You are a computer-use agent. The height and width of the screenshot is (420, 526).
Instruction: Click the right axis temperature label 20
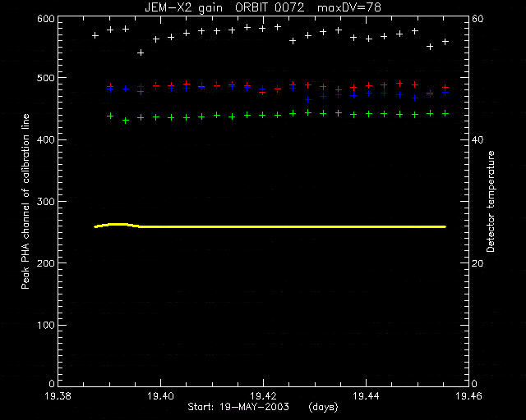point(478,263)
